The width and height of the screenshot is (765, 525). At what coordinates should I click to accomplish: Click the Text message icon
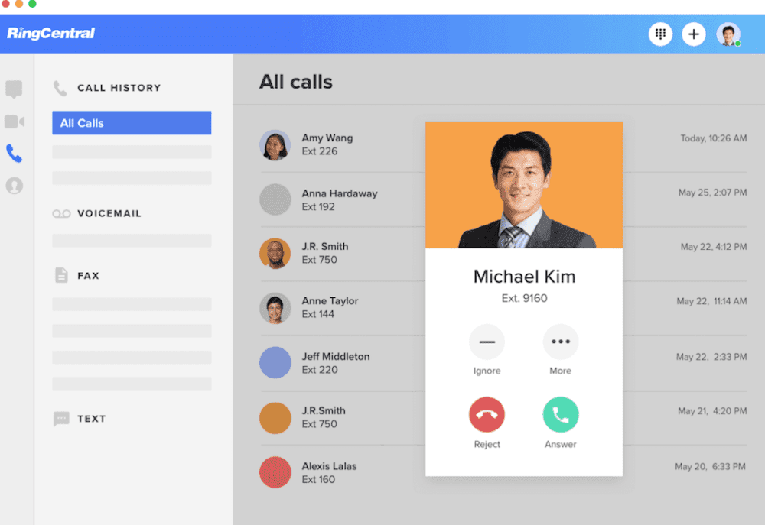(x=61, y=419)
